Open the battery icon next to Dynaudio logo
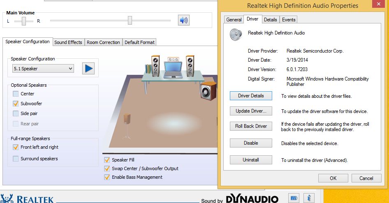This screenshot has height=203, width=389. [x=294, y=198]
